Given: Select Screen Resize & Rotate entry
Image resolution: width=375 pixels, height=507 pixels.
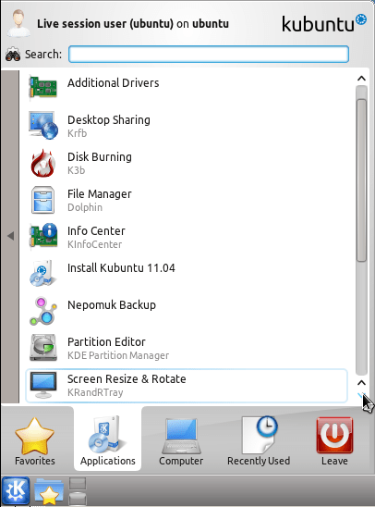Looking at the screenshot, I should point(187,386).
